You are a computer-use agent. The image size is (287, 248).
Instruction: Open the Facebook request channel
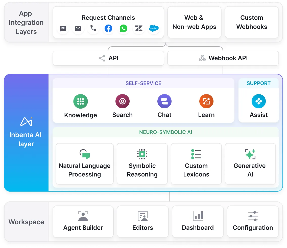tap(108, 29)
